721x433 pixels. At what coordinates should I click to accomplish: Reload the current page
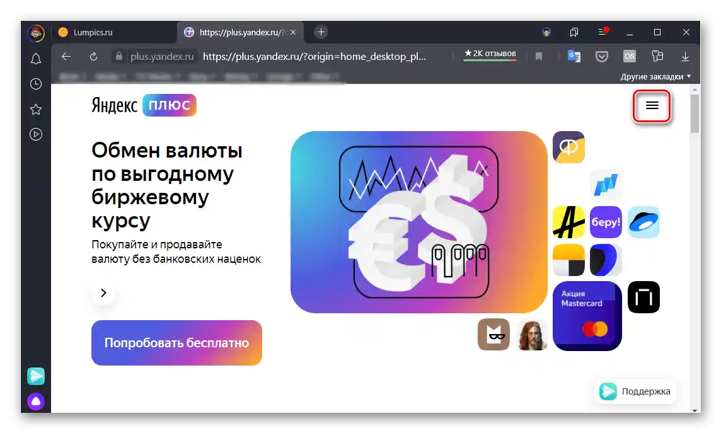point(93,57)
